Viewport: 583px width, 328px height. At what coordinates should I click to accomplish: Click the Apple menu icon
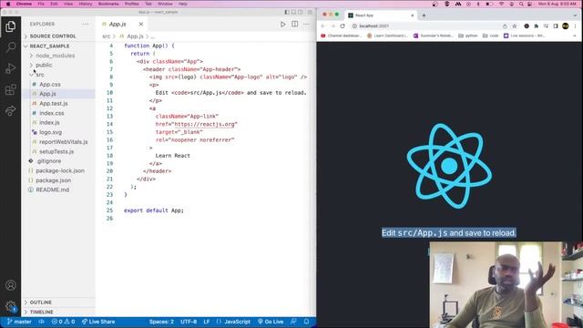tap(8, 4)
